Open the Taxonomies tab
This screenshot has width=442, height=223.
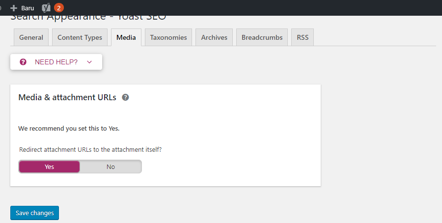[168, 37]
